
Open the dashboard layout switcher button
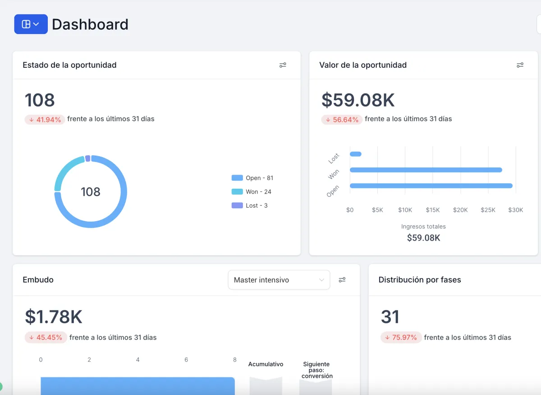31,24
